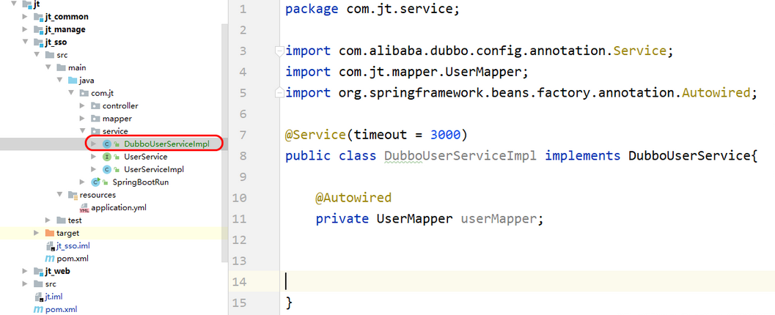Toggle import fold marker on line 5
The width and height of the screenshot is (775, 315).
(x=279, y=92)
